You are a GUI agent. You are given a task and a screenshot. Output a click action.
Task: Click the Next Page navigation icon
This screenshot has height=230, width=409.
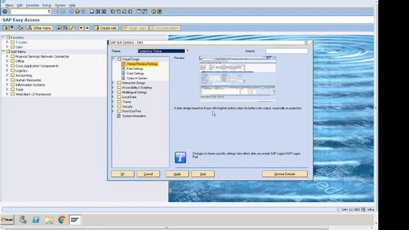124,11
